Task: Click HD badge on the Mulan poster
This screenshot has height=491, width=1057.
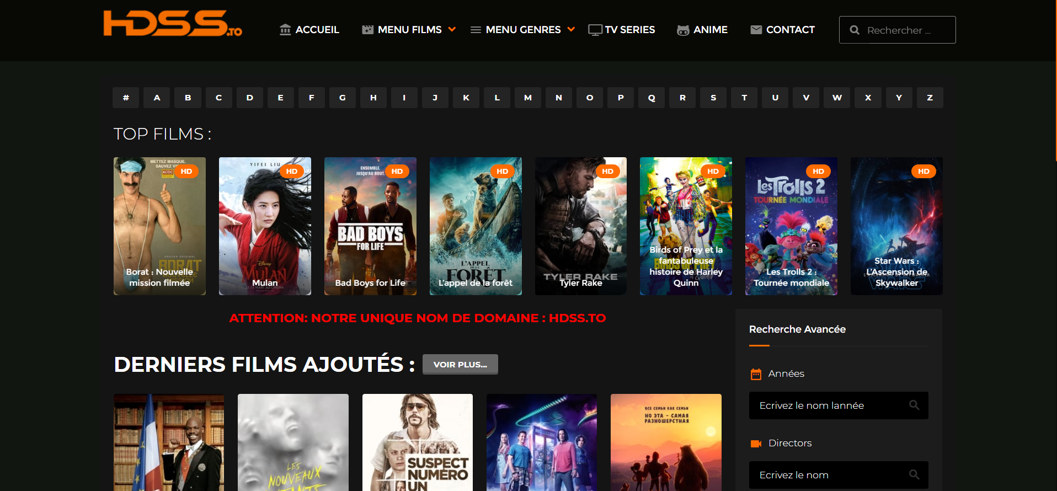Action: click(x=292, y=171)
